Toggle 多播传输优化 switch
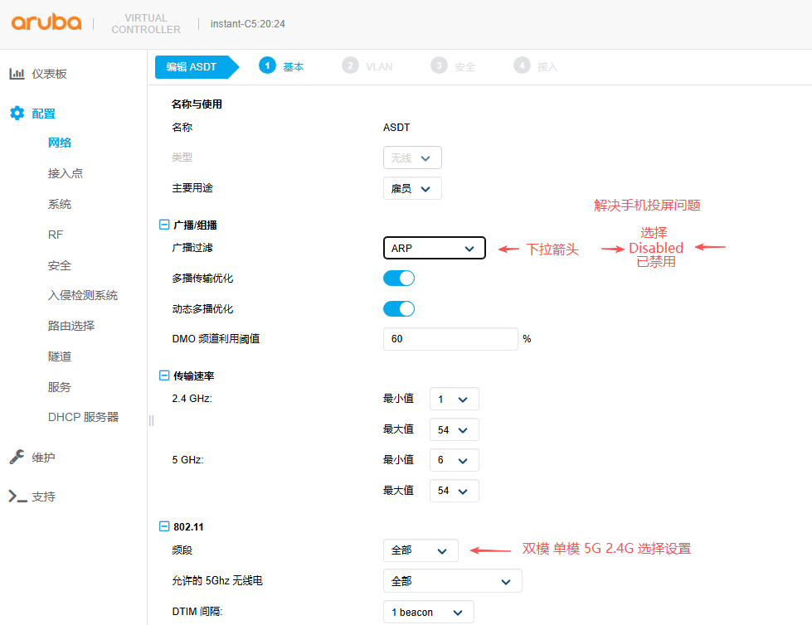This screenshot has height=625, width=812. coord(399,279)
